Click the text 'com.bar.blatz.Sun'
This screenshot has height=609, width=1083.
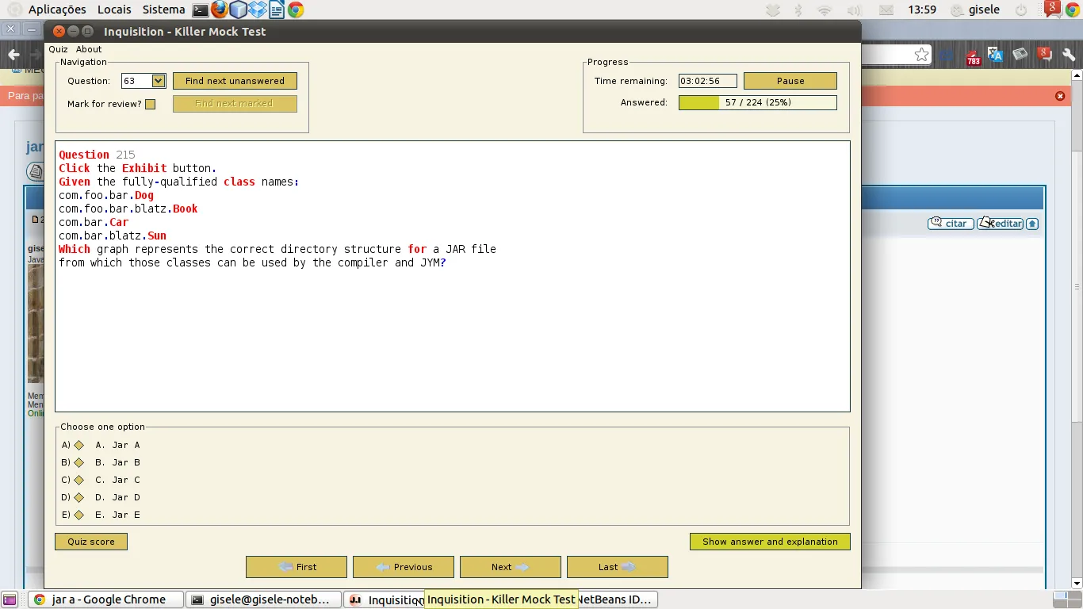click(x=113, y=236)
